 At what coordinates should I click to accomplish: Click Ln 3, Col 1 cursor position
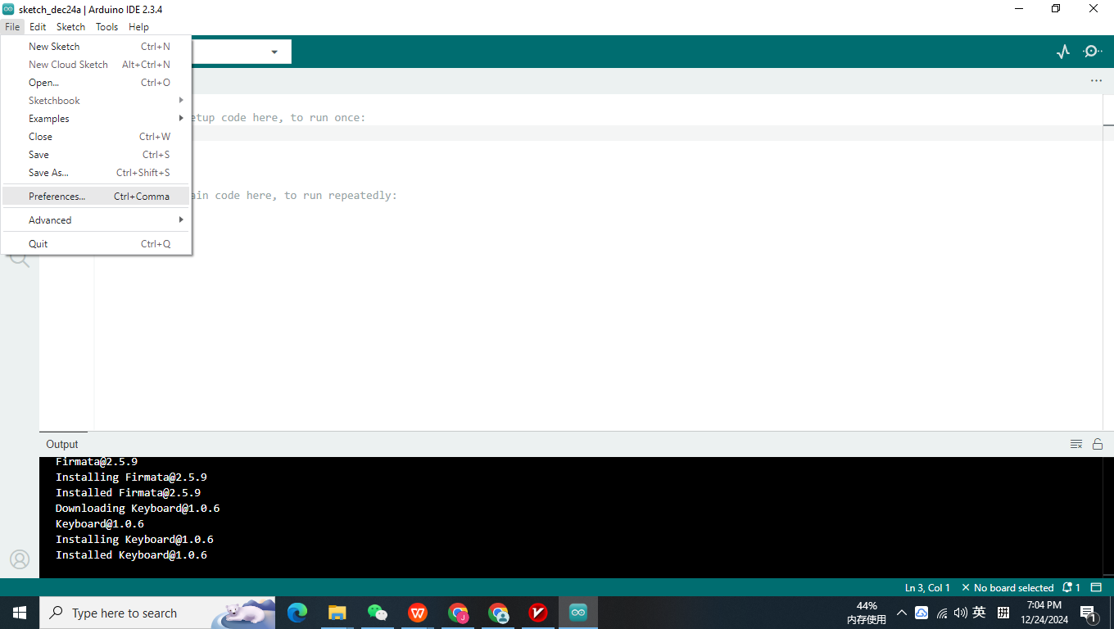[927, 587]
